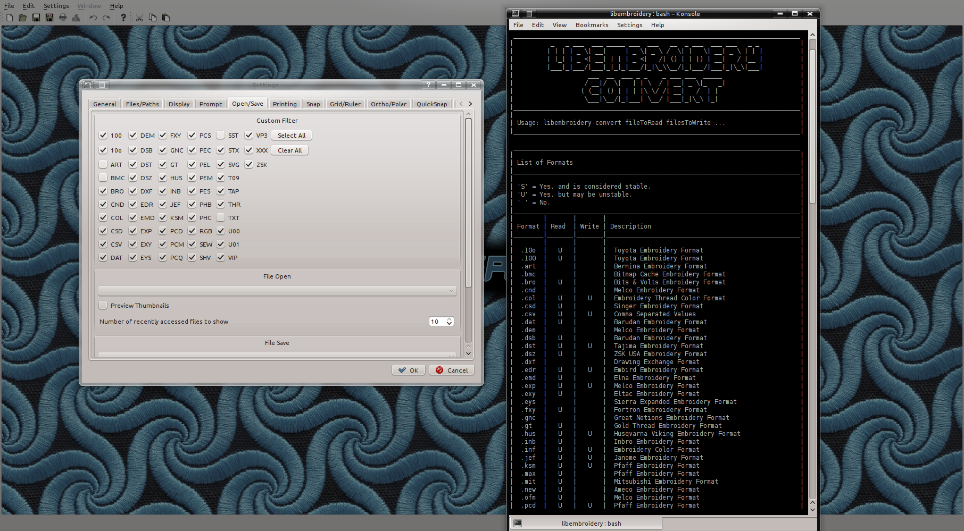Open the Ortho/Polar tab
Screen dimensions: 964x531
388,104
